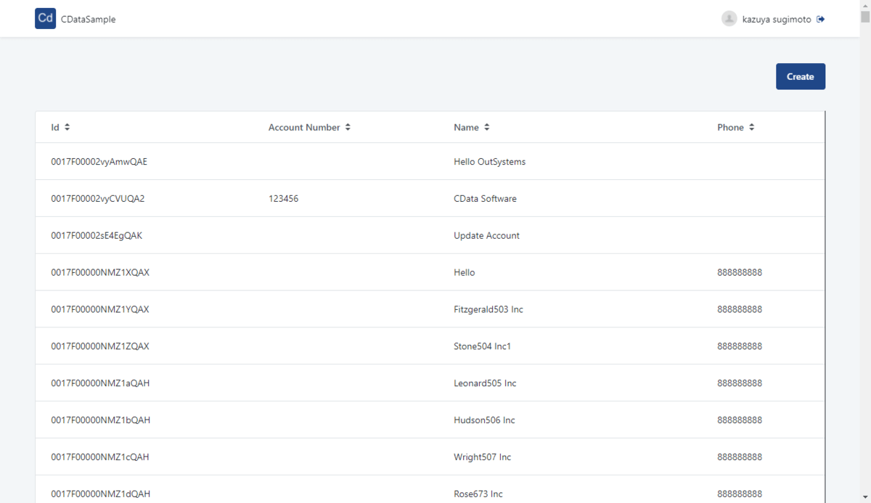
Task: Click the Fitzgerald503 Inc name cell
Action: click(488, 310)
